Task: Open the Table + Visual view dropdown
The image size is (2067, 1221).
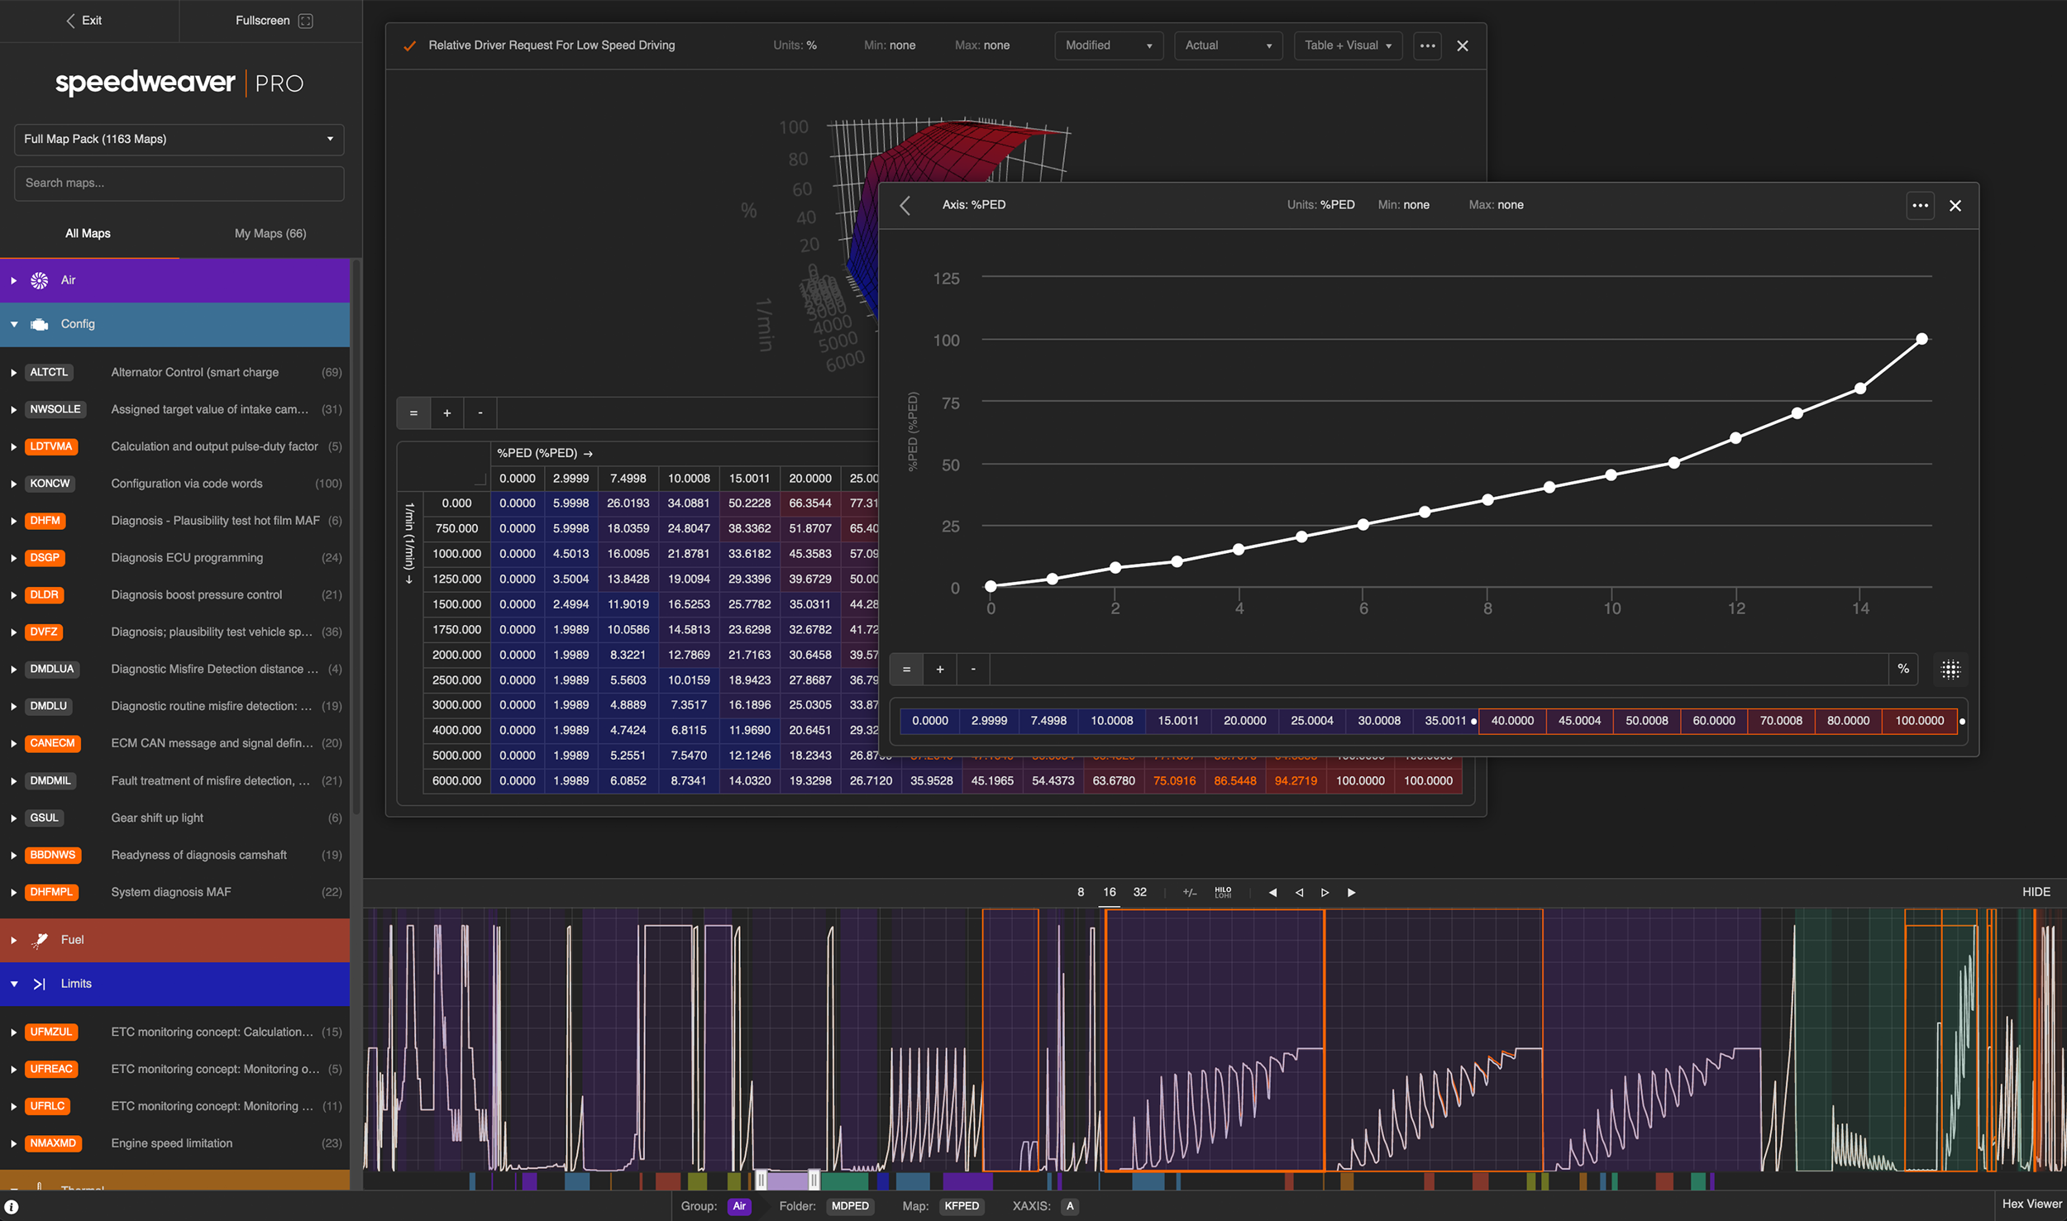Action: tap(1348, 45)
